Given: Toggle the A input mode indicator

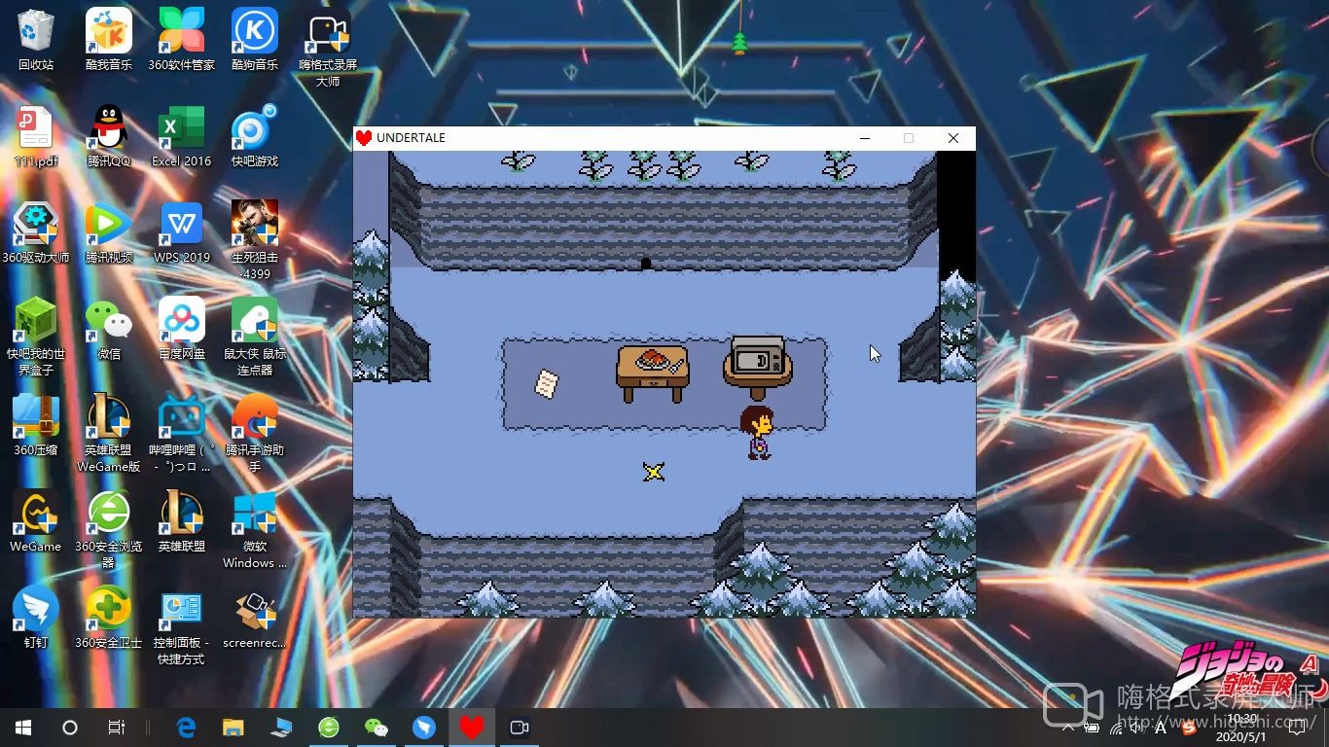Looking at the screenshot, I should pos(1161,728).
